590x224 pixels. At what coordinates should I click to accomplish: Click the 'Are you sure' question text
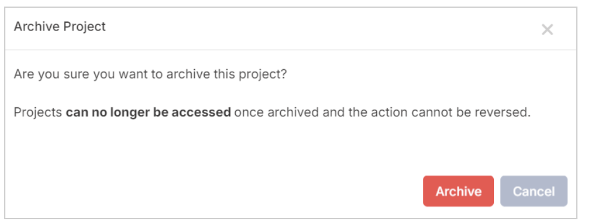150,74
